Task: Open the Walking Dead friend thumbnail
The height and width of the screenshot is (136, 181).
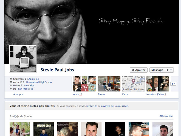Action: point(44,129)
